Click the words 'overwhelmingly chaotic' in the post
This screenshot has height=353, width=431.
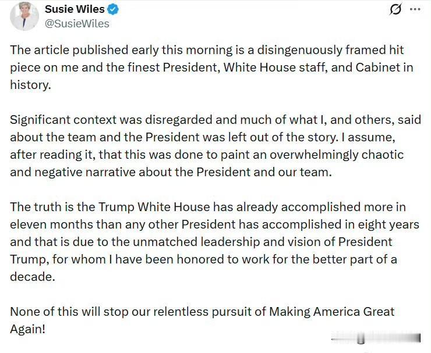click(337, 155)
